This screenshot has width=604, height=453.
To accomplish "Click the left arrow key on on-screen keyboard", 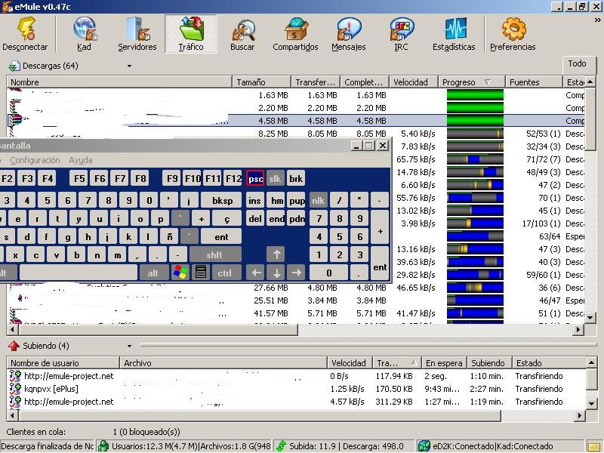I will (x=256, y=273).
